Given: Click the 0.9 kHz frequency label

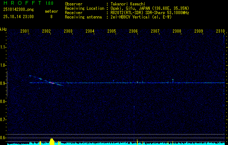Looking at the screenshot, I should [3, 83].
